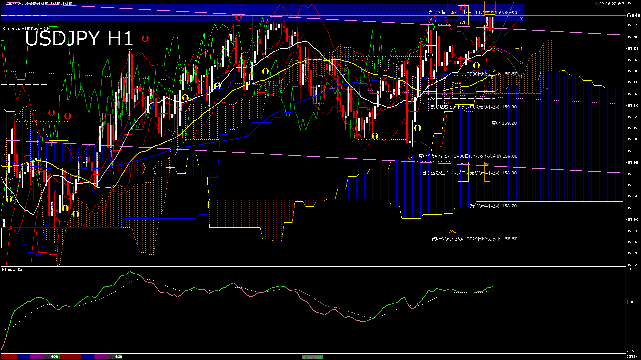Select the LWL marker box
The width and height of the screenshot is (641, 360).
452,231
